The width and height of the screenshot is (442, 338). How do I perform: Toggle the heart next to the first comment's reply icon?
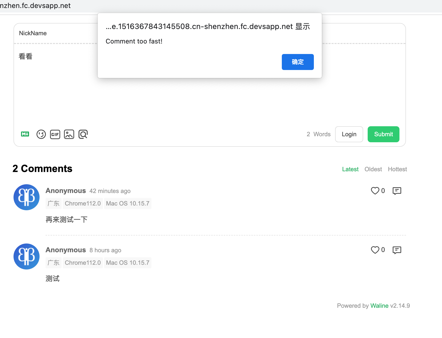click(375, 191)
